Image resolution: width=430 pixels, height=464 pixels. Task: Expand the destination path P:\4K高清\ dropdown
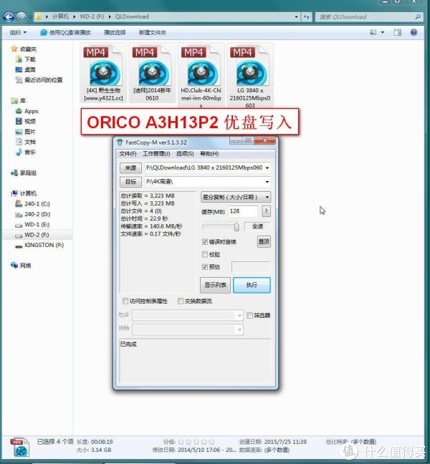coord(267,182)
